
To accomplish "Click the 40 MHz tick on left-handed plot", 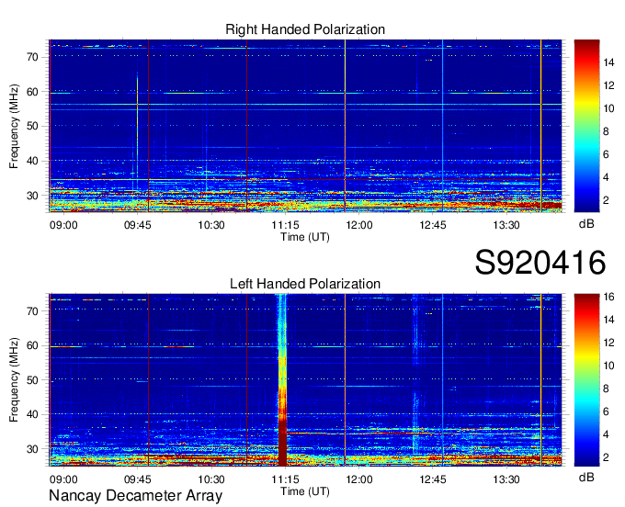I will pos(33,415).
